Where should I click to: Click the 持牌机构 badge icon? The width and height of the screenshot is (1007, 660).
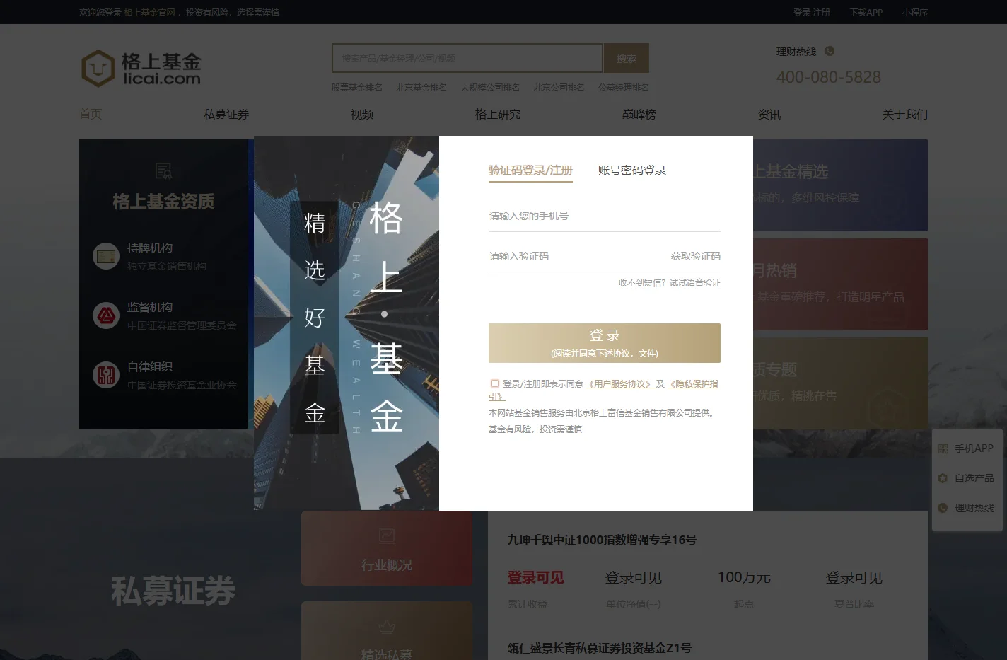[x=106, y=256]
